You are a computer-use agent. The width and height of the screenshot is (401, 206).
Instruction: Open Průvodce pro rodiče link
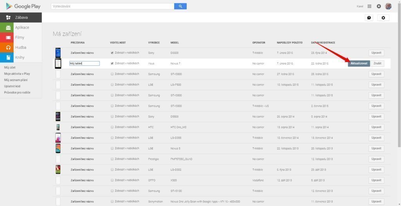pos(17,92)
